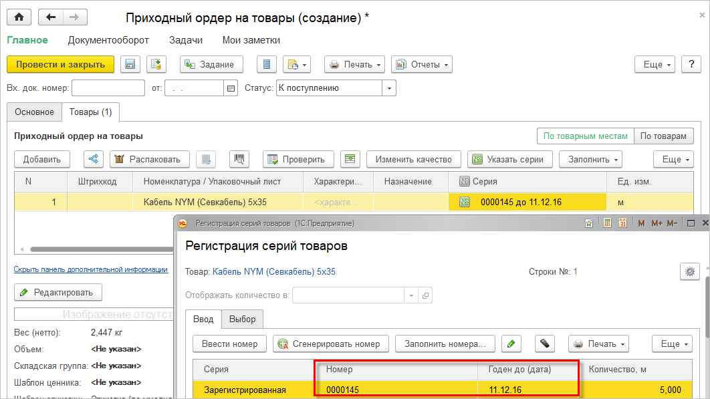Click the settings gear in series registration
Screen dimensions: 710x399
pos(689,271)
